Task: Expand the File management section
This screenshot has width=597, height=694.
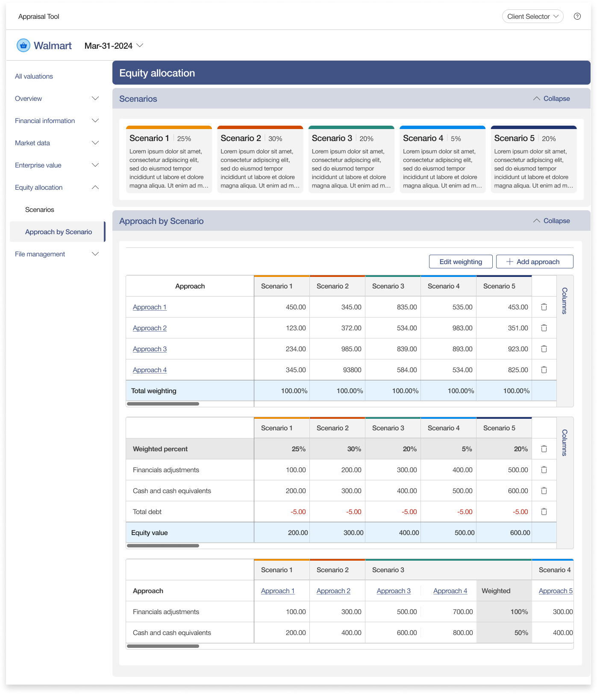Action: 95,254
